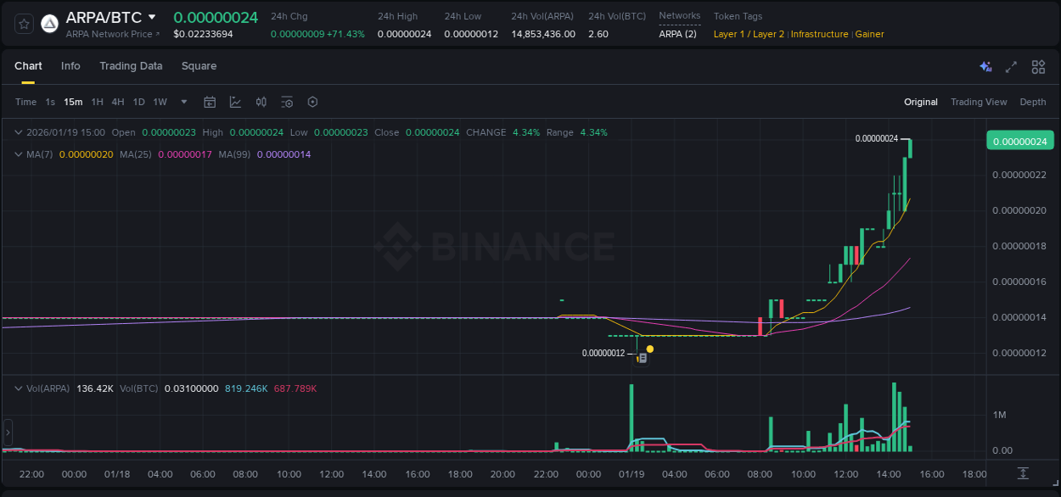Select the 15m timeframe

point(73,101)
